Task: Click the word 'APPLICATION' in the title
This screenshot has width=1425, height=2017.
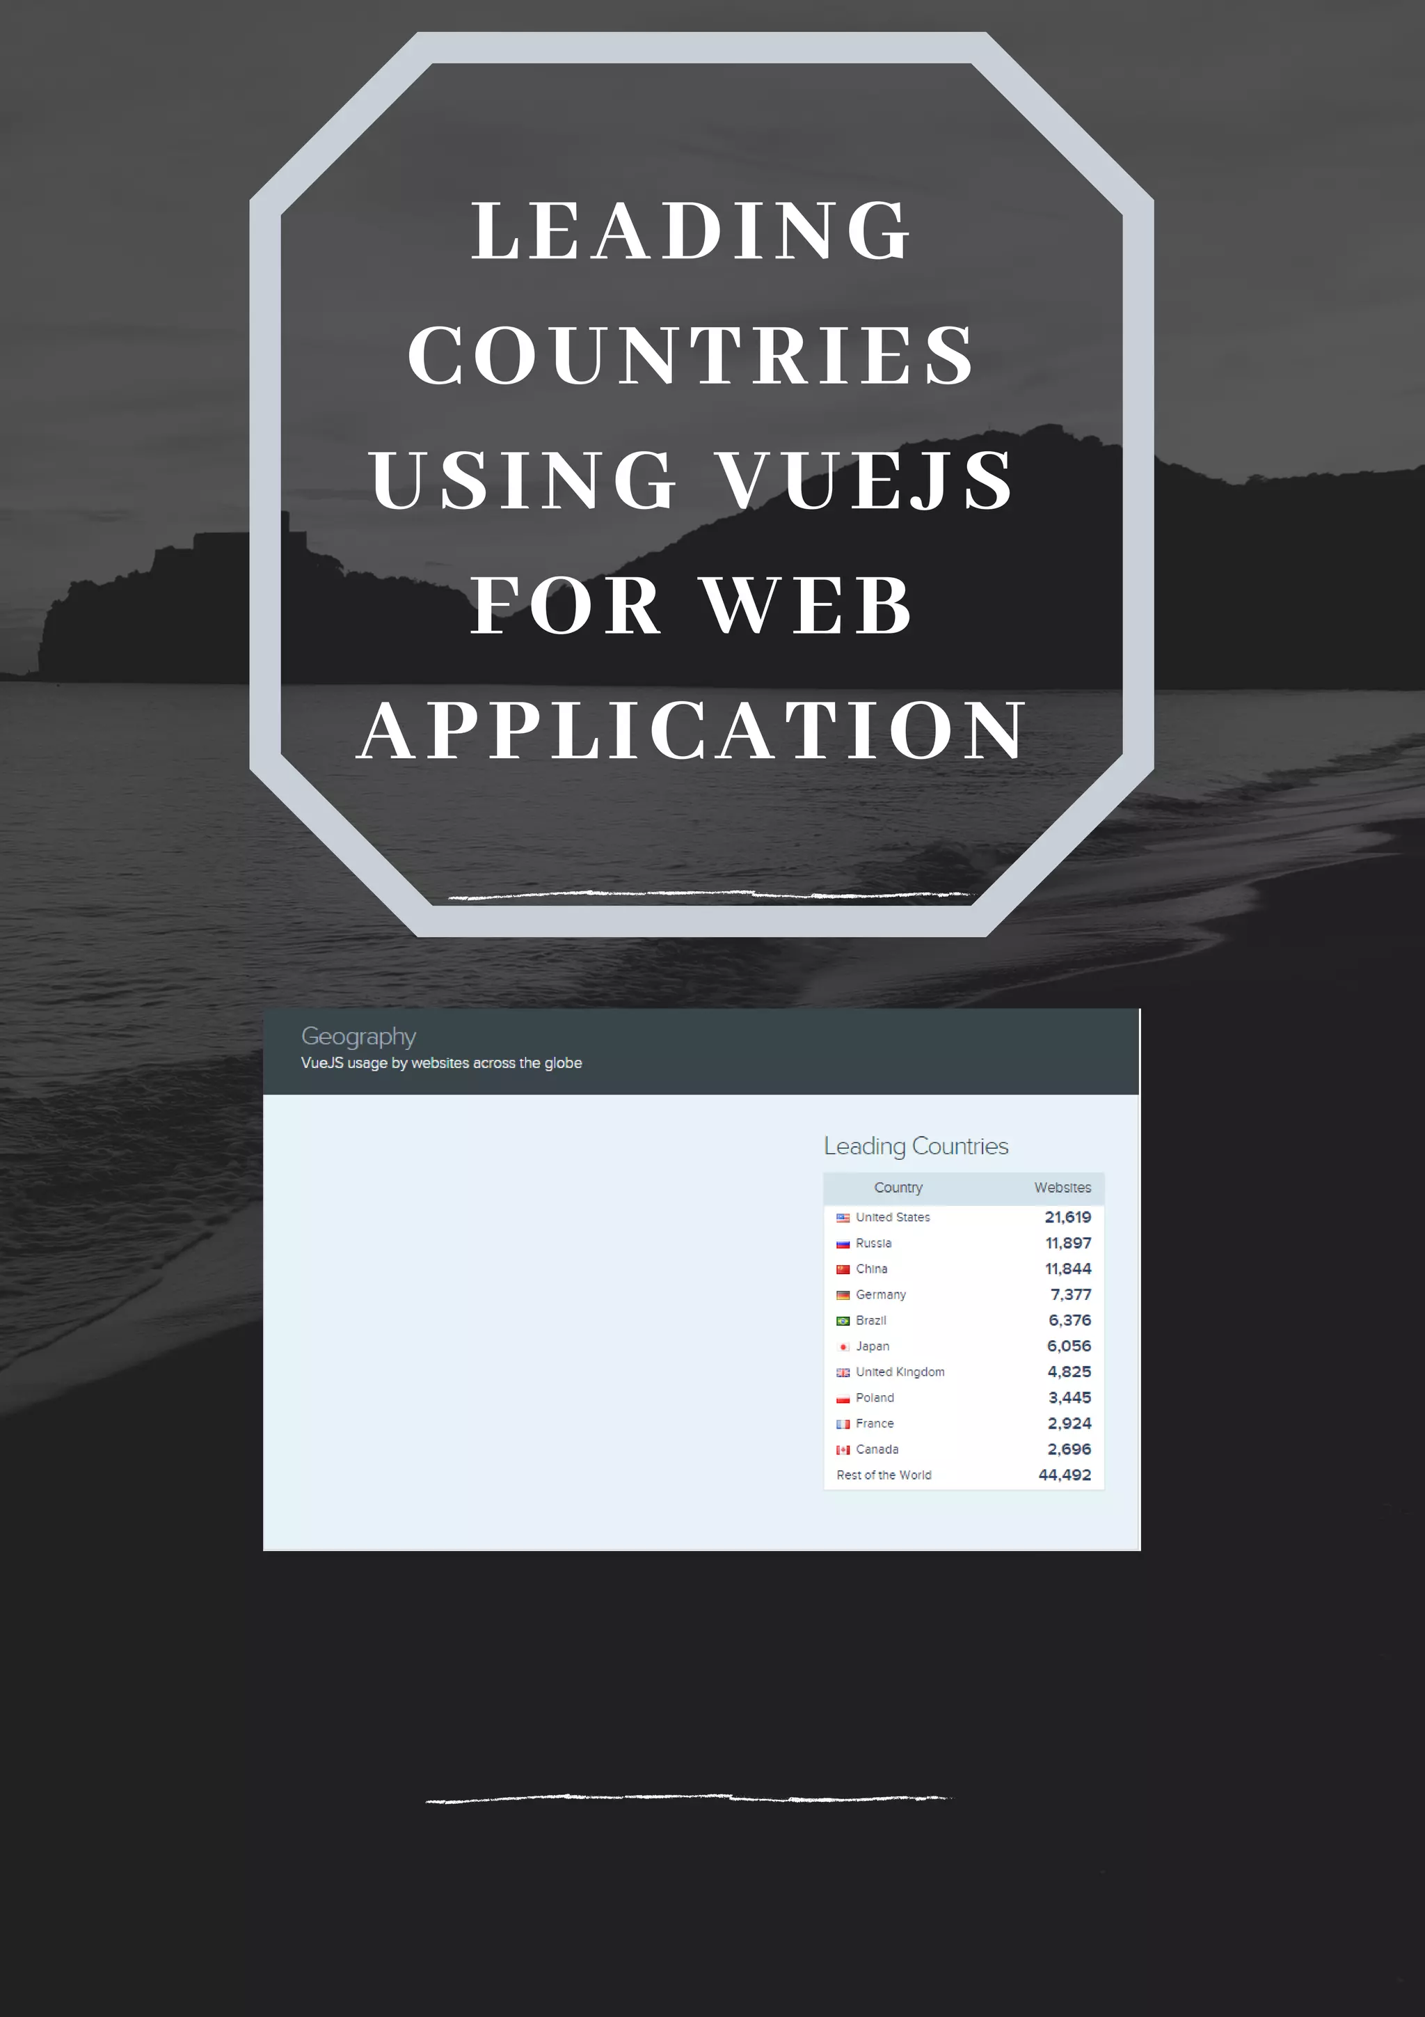Action: (x=692, y=729)
